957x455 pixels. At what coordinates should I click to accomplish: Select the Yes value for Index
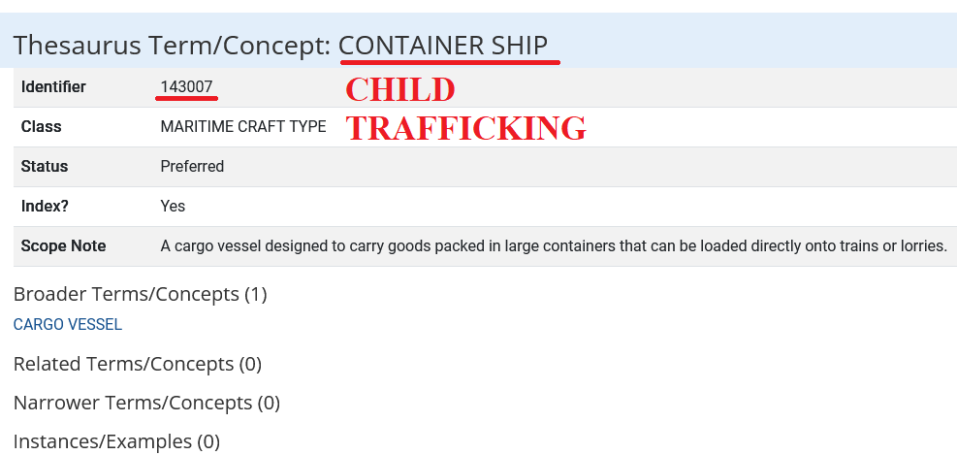pos(173,207)
